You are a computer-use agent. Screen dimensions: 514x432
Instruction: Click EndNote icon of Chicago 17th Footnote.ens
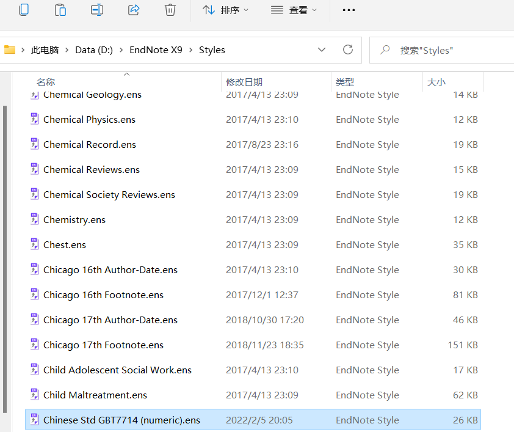tap(34, 344)
